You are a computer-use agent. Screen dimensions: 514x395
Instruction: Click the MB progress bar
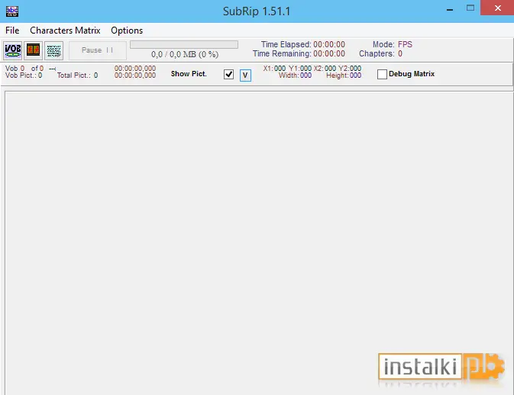click(184, 44)
